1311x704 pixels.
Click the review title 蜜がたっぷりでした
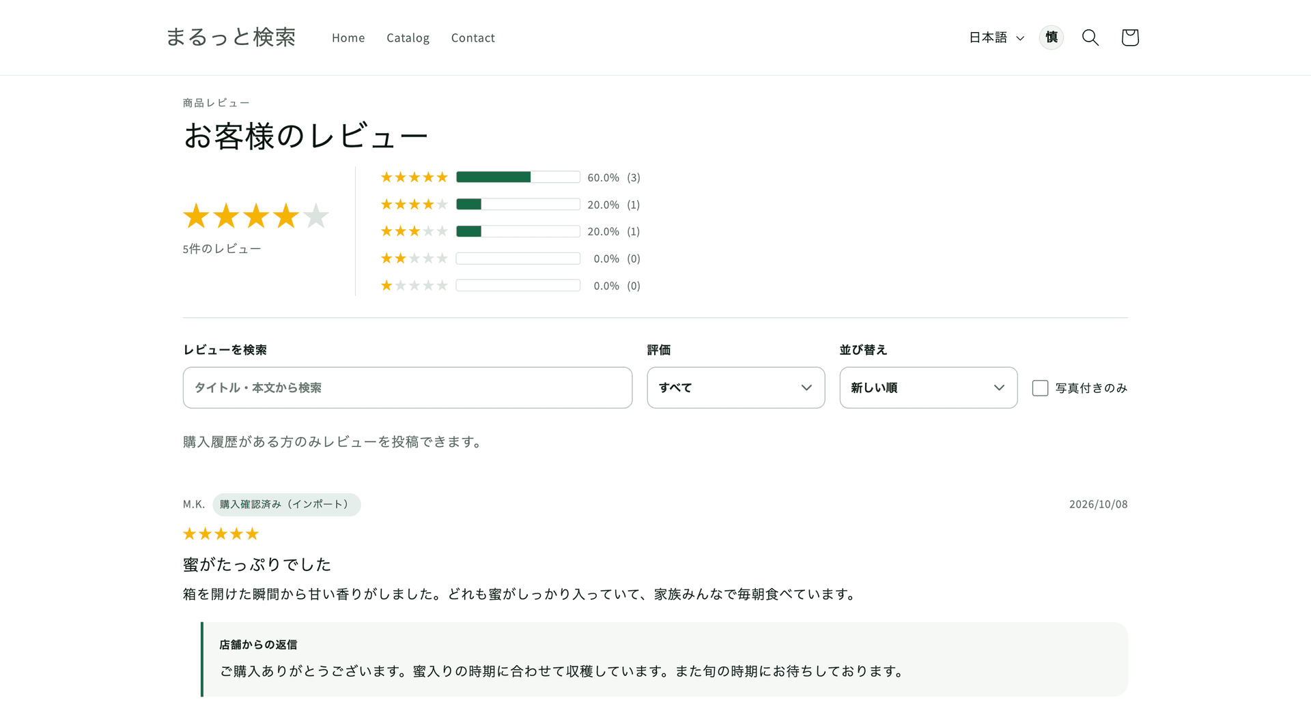point(257,564)
